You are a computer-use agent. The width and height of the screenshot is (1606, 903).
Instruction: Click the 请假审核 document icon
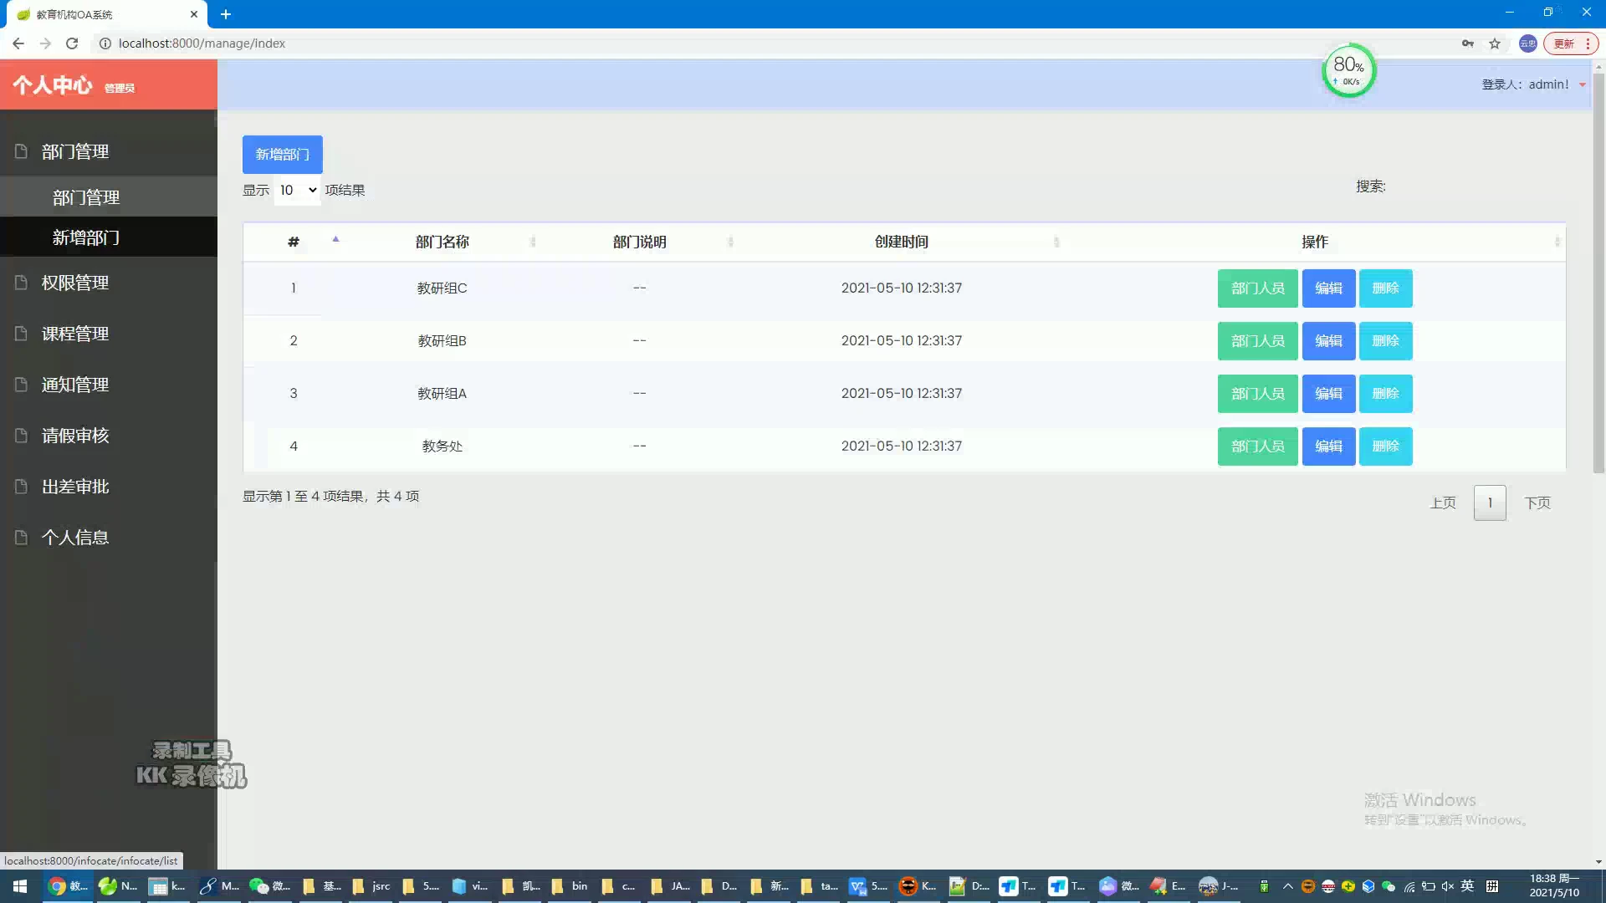coord(21,436)
